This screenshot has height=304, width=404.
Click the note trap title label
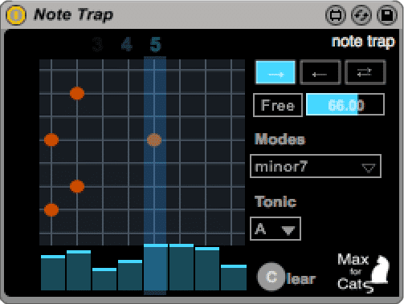click(363, 42)
